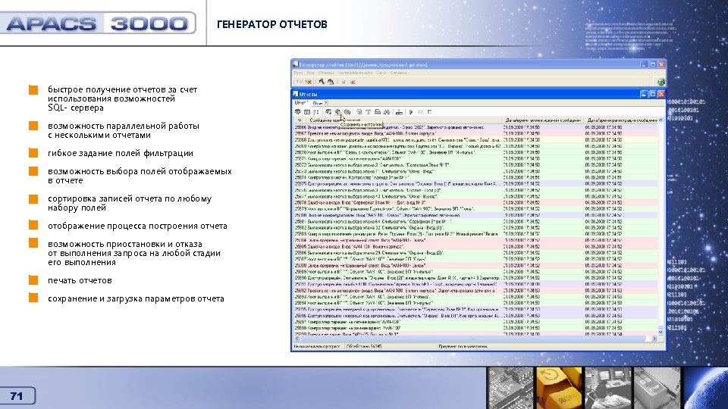Click the filter icon left of the T icon

[x=359, y=112]
